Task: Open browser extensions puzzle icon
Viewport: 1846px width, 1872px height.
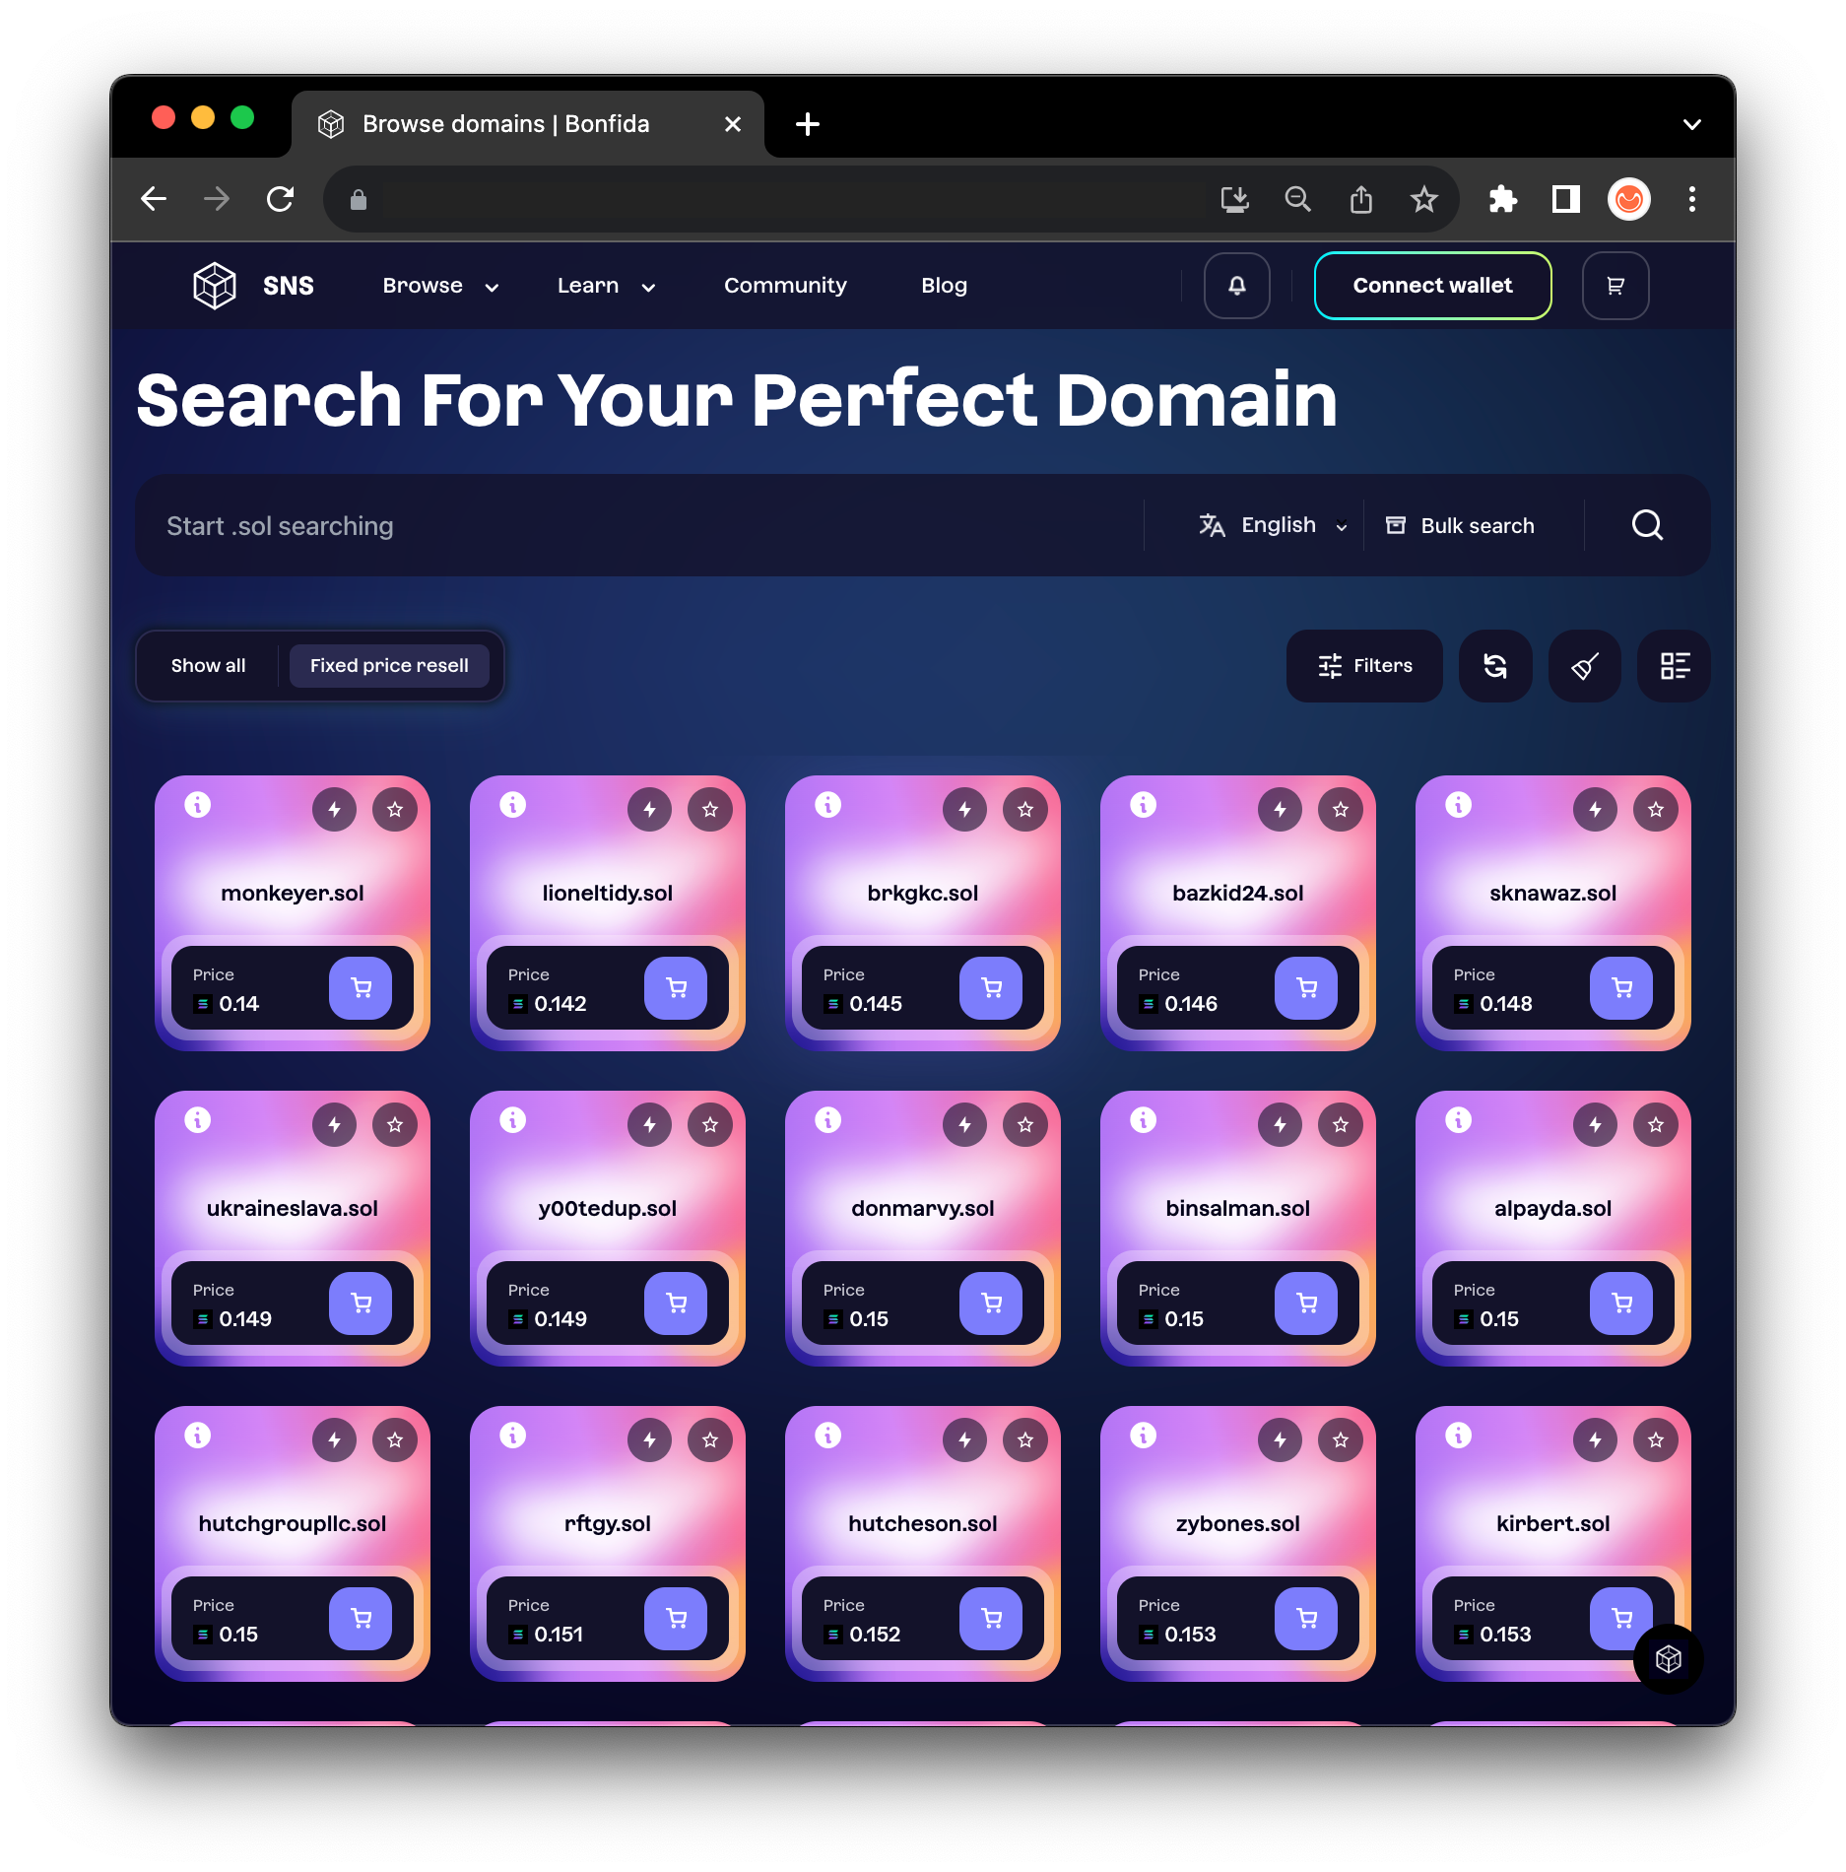Action: [x=1502, y=200]
